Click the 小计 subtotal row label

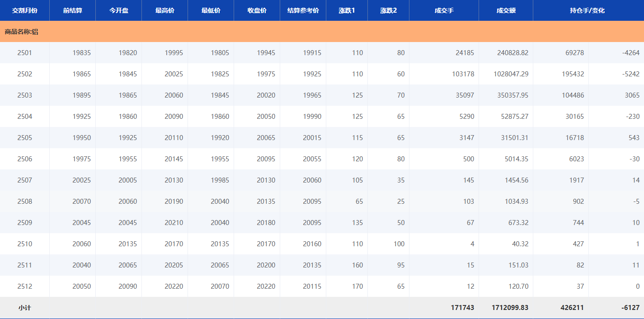25,308
